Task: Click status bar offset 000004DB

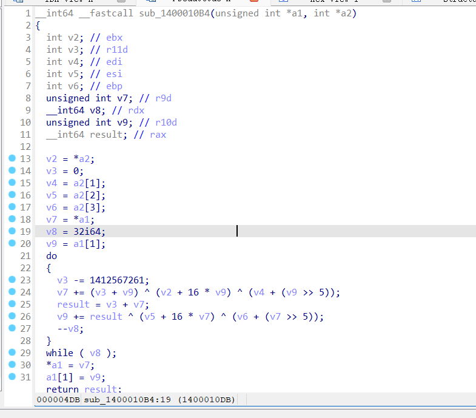Action: coord(58,399)
